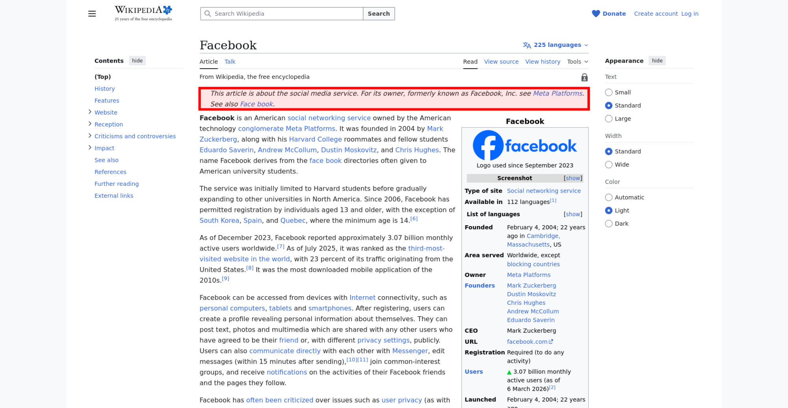Image resolution: width=788 pixels, height=408 pixels.
Task: Click the page protection padlock icon
Action: point(584,78)
